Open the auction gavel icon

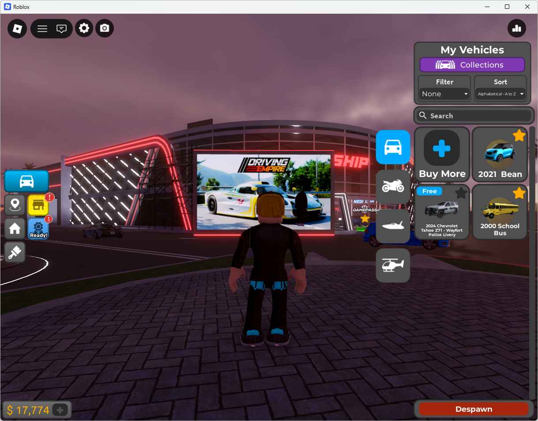15,252
